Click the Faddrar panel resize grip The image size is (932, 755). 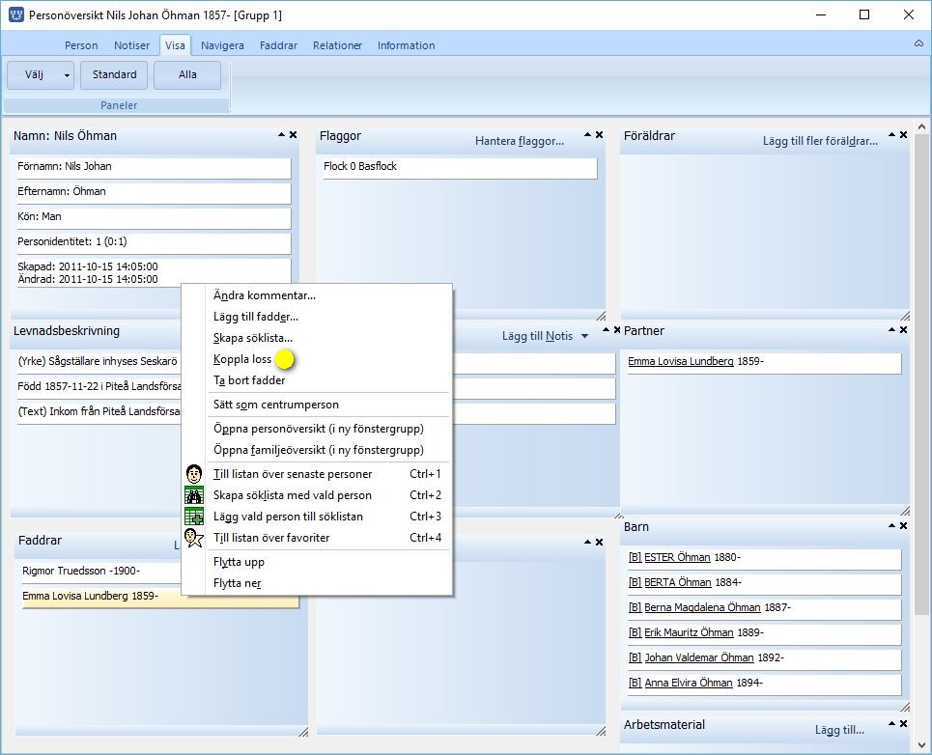point(303,733)
